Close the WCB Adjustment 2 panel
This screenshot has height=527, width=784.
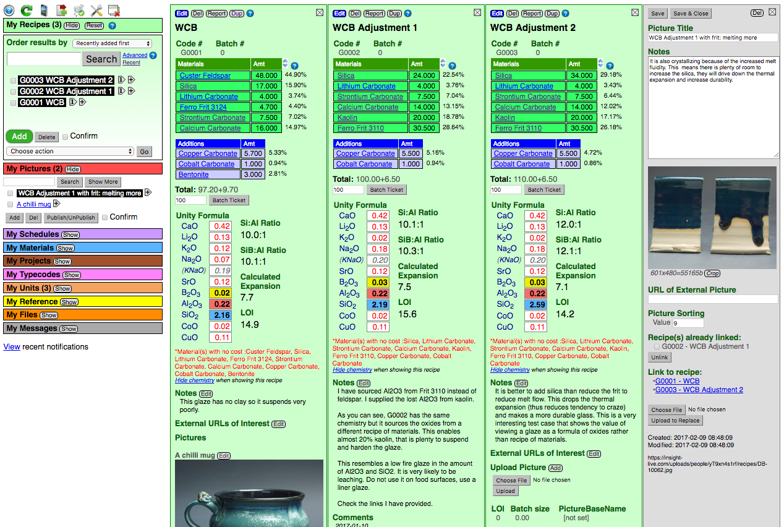635,12
